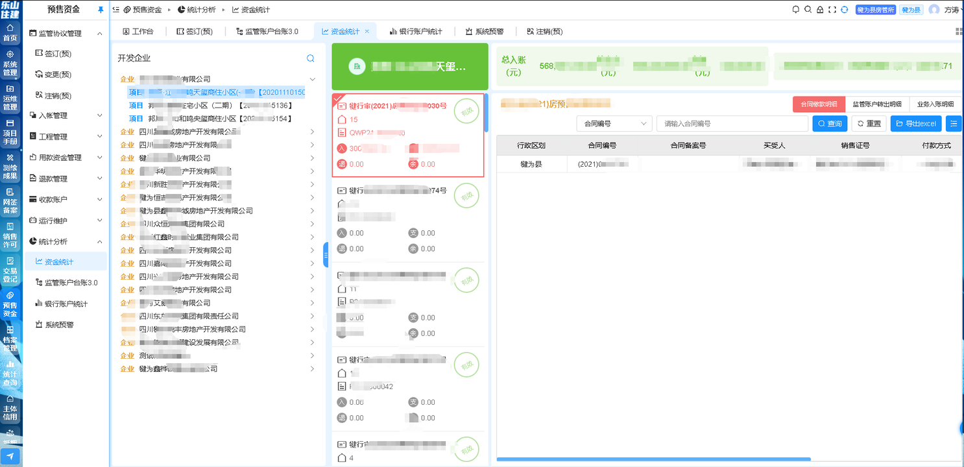This screenshot has width=964, height=467.
Task: Click the 查询 search button
Action: pos(830,123)
